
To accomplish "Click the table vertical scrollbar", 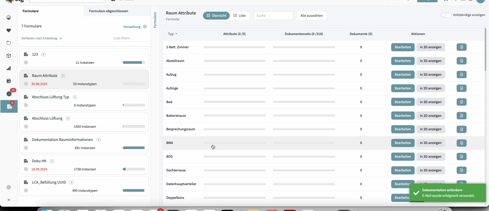I will 485,50.
